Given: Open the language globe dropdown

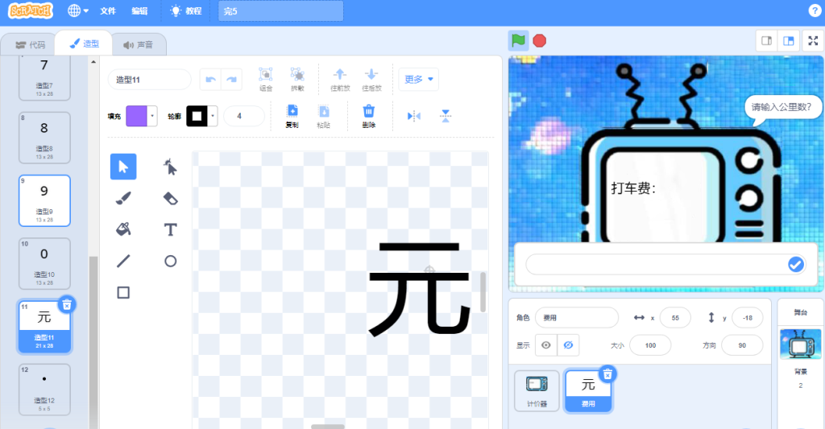Looking at the screenshot, I should 78,10.
